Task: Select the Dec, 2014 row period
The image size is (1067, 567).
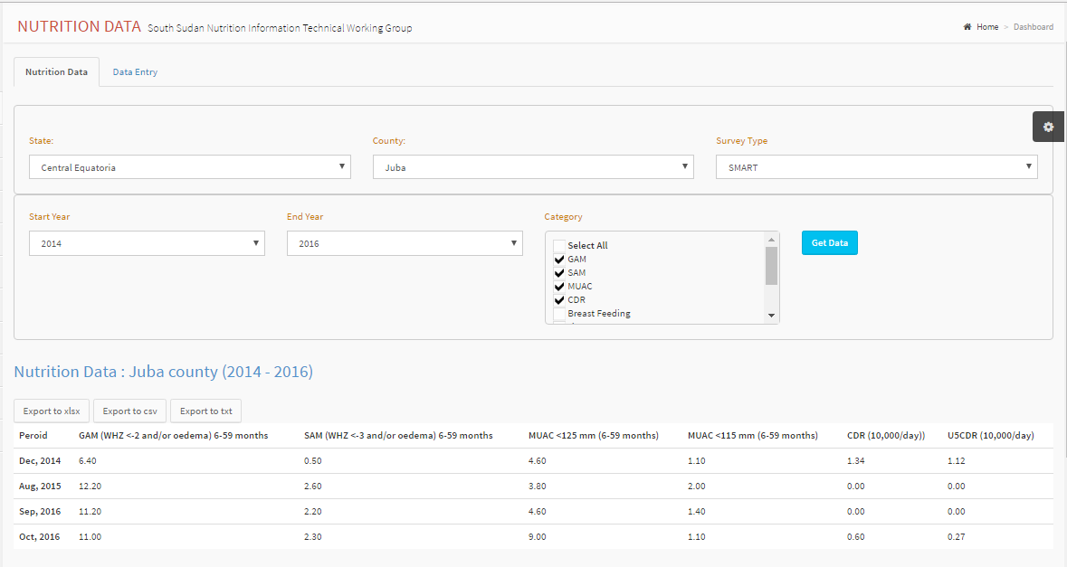Action: (x=40, y=461)
